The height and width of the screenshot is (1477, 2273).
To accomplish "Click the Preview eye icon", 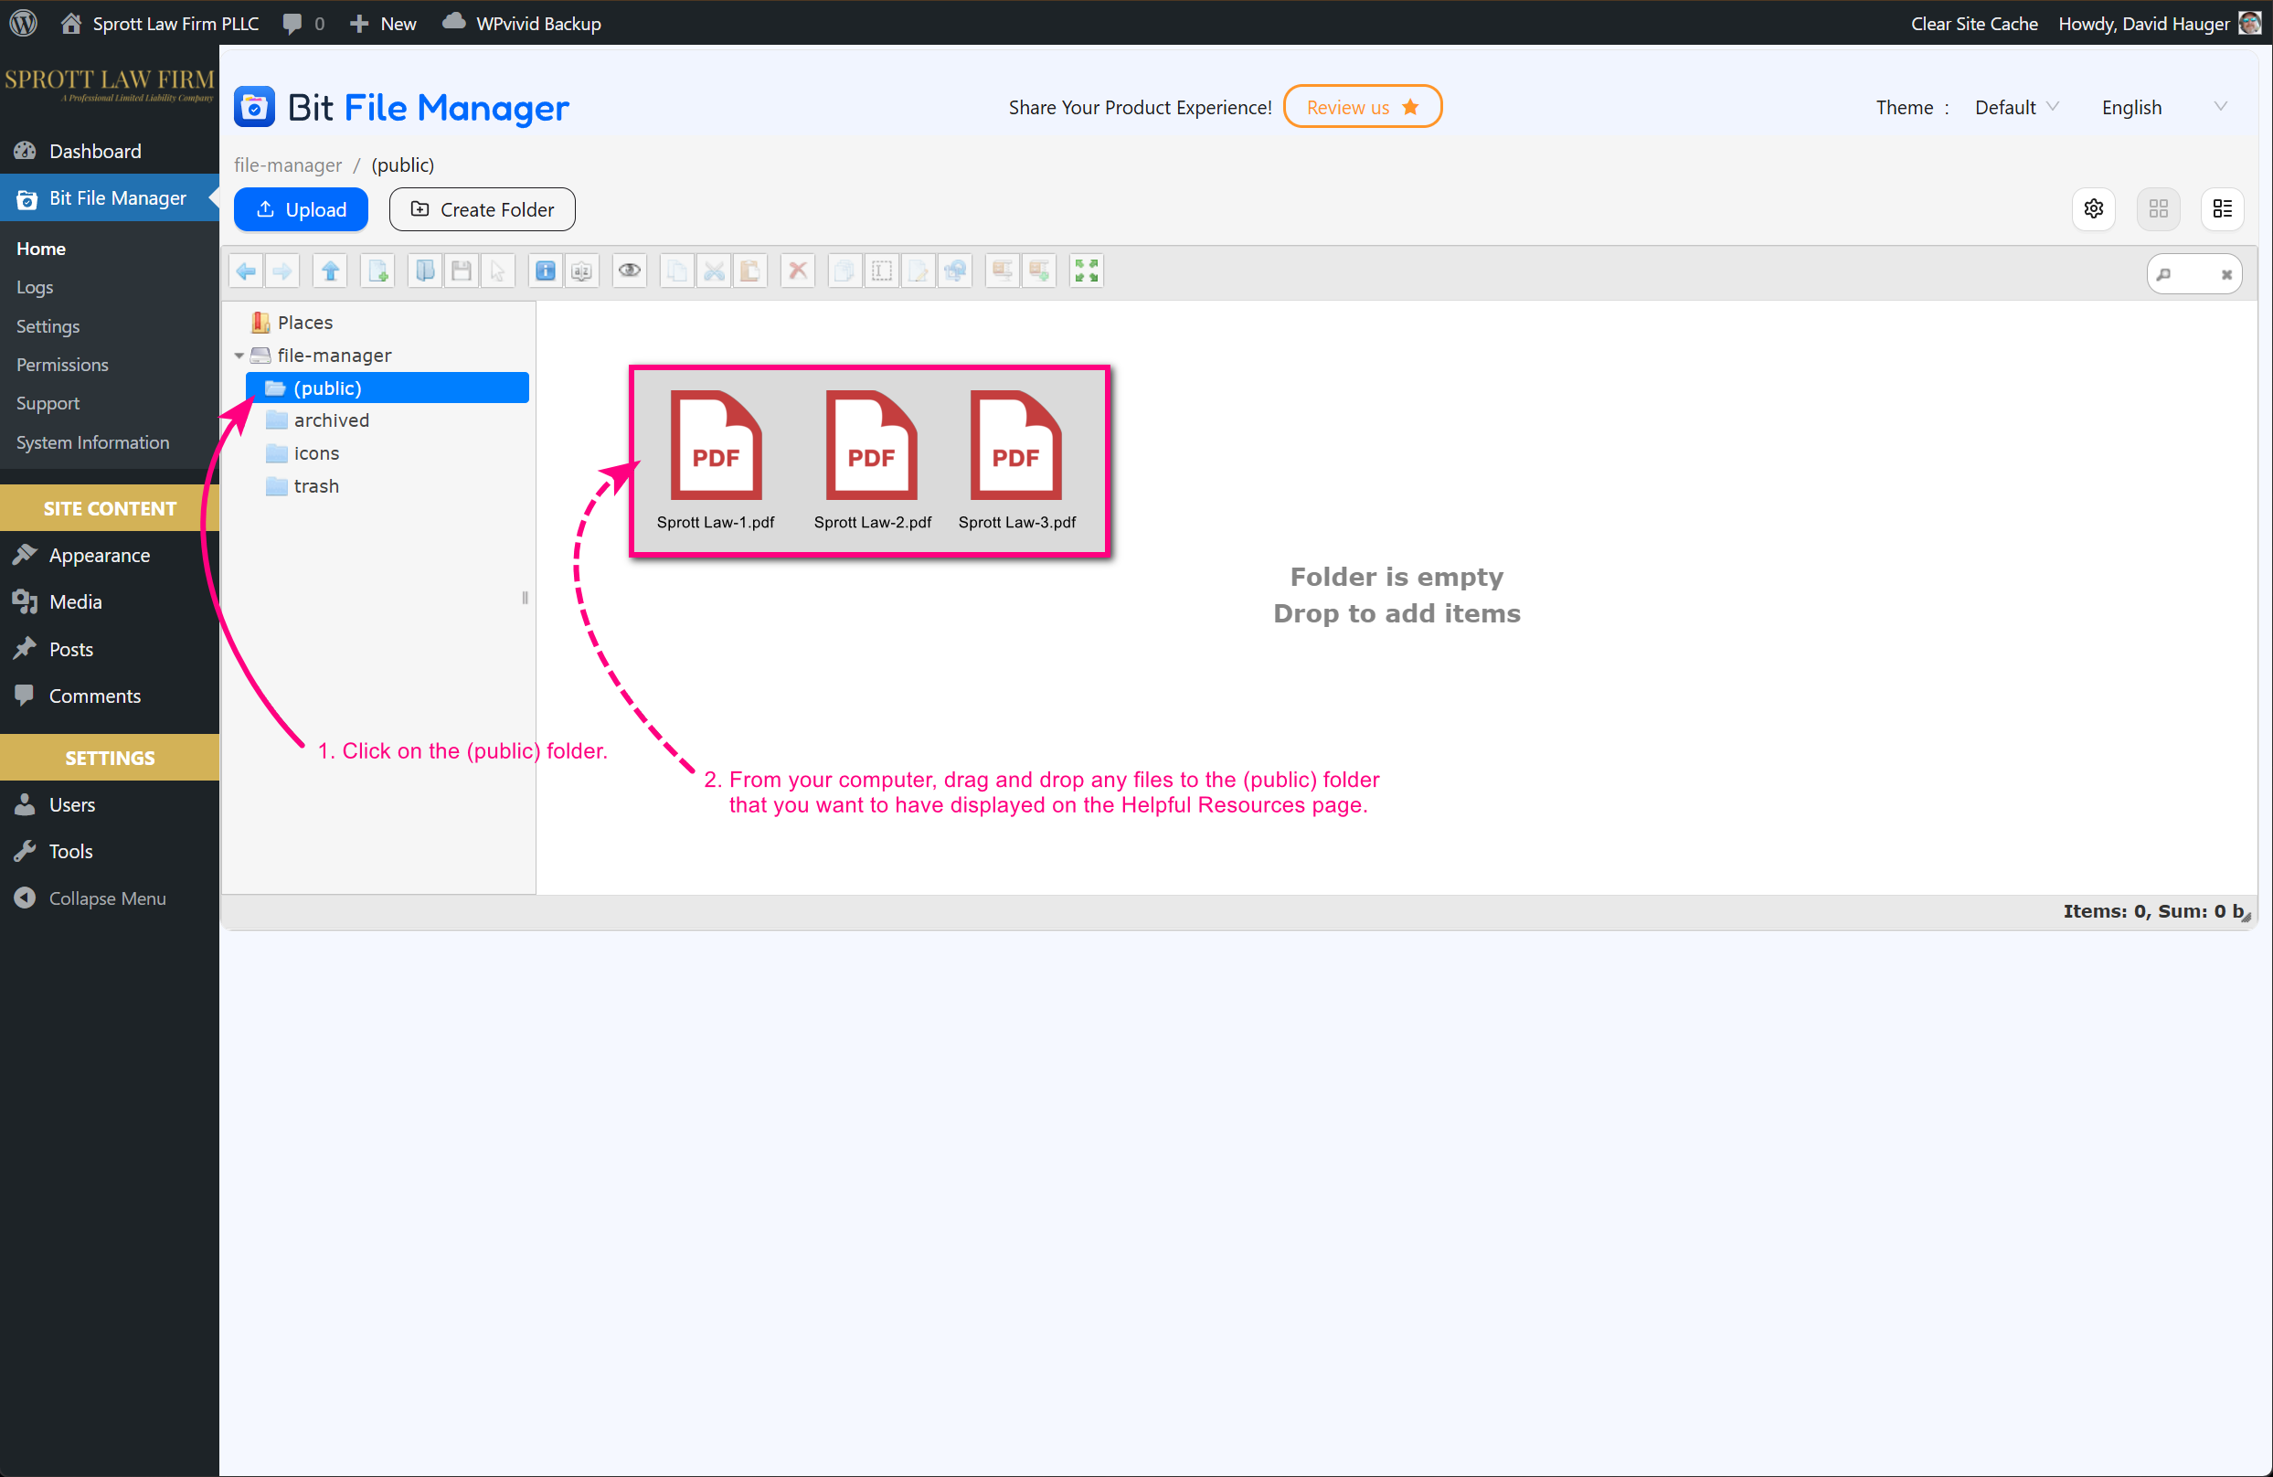I will [630, 271].
